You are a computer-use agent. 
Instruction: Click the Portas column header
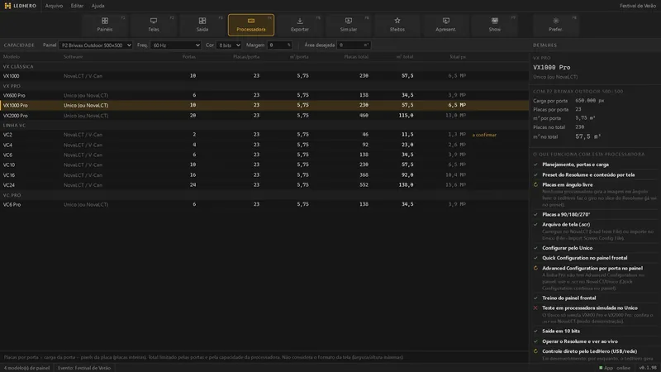(x=189, y=56)
